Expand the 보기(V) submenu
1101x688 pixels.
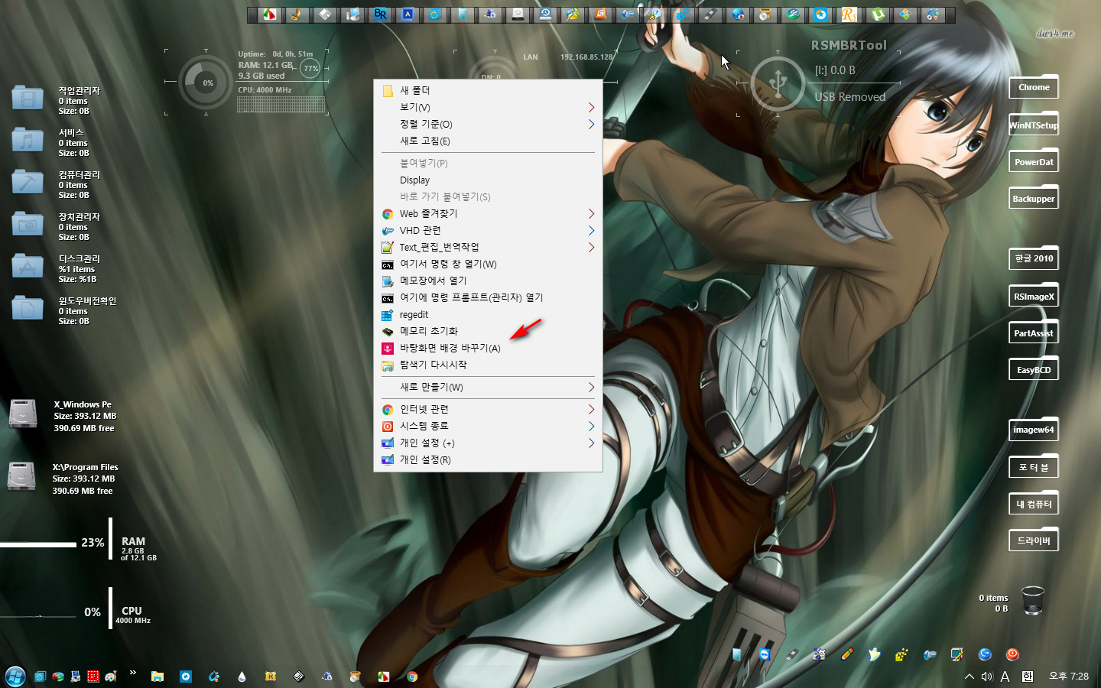tap(488, 107)
